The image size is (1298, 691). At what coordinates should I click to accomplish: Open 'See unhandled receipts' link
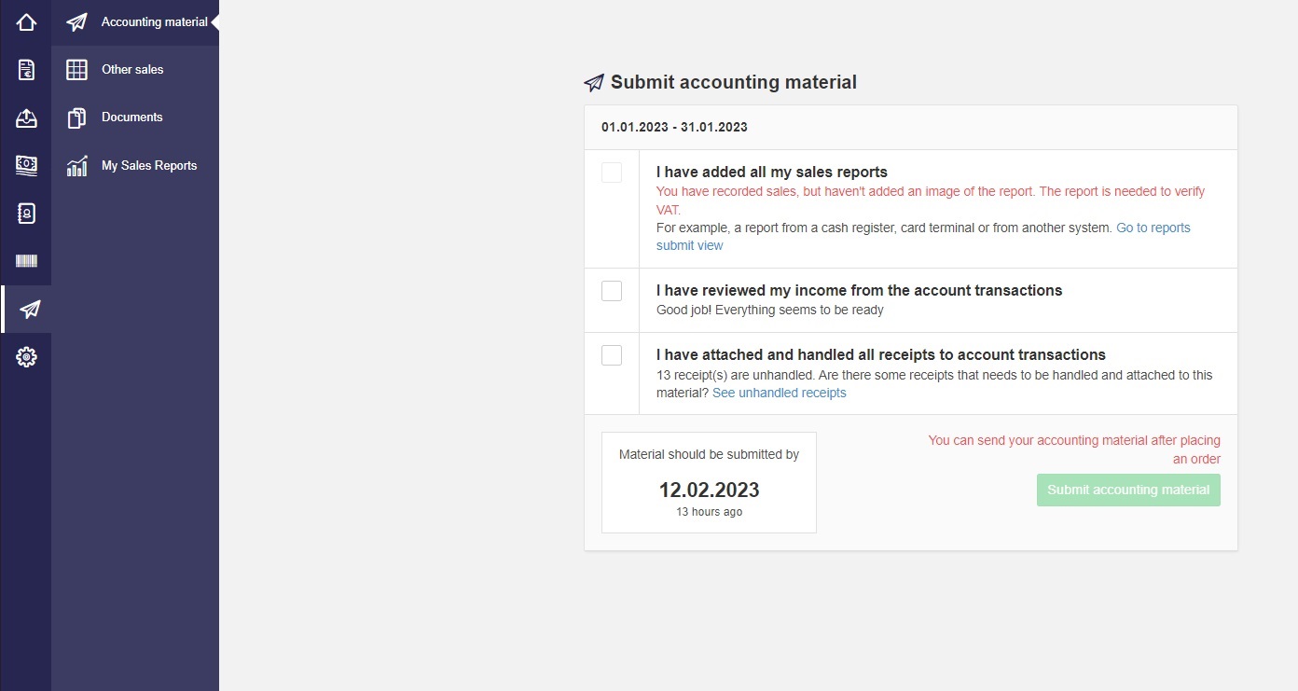pos(780,394)
